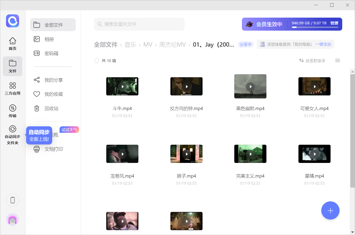
Task: Open the user avatar profile
Action: pyautogui.click(x=13, y=220)
